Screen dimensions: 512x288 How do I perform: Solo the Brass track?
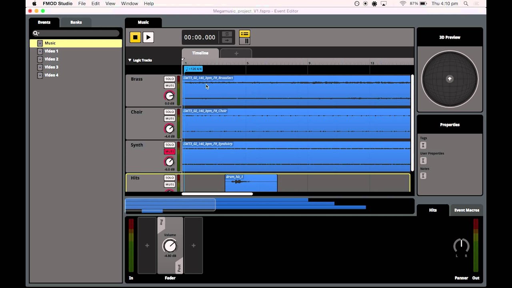click(170, 79)
